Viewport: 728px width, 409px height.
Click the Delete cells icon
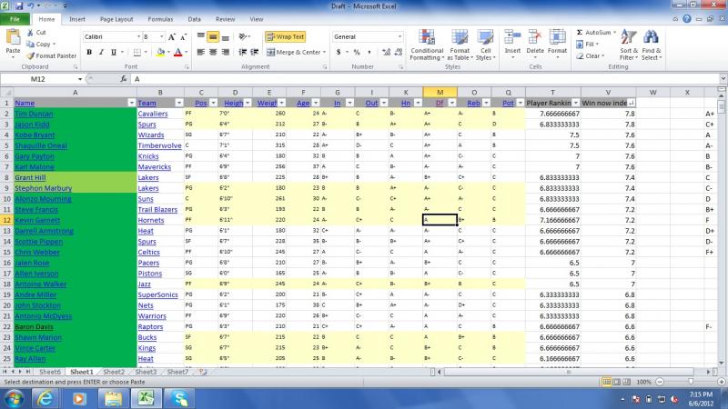click(535, 38)
